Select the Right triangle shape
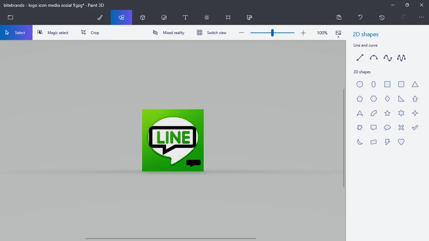This screenshot has width=429, height=241. [x=401, y=99]
